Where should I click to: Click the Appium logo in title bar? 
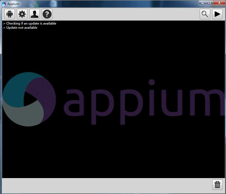(4, 4)
